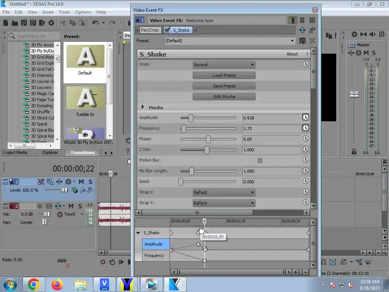Toggle the Motion Blur checkbox
This screenshot has width=389, height=292.
(260, 161)
